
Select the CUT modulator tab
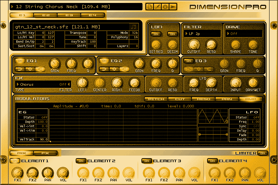(180, 99)
